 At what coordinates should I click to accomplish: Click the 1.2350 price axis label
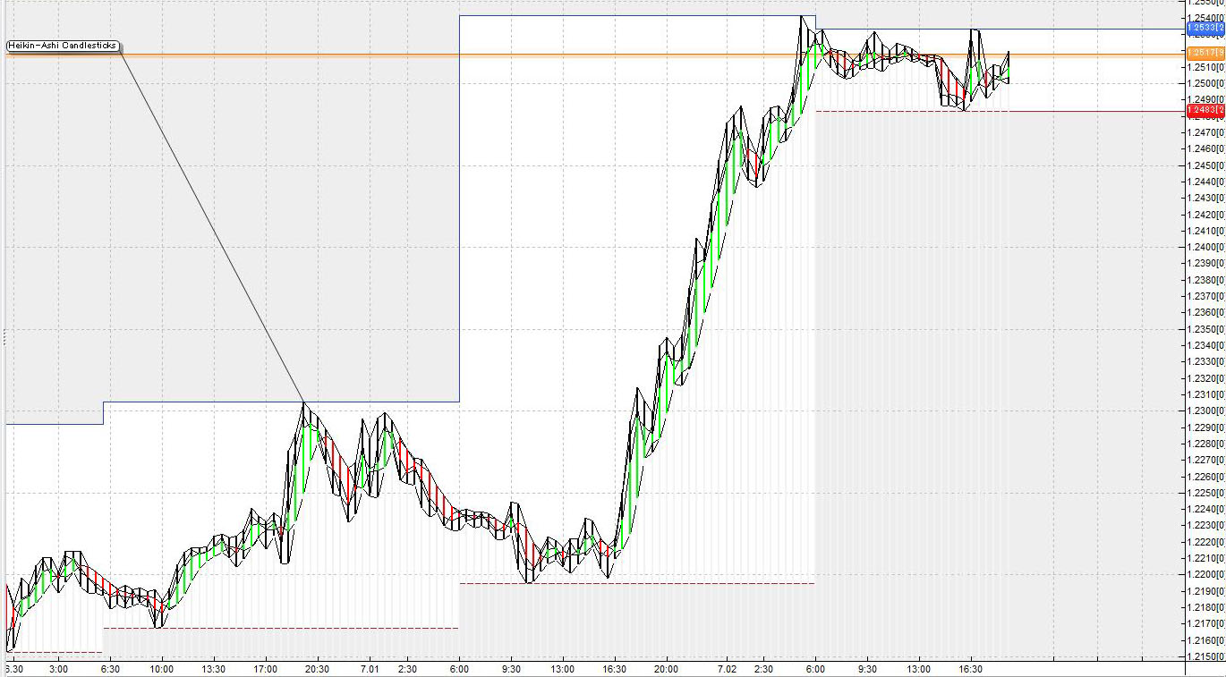1205,329
